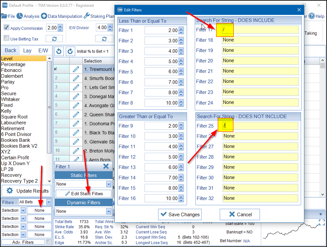Open the All Bets filter dropdown
Screen dimensions: 327x247
tap(49, 202)
